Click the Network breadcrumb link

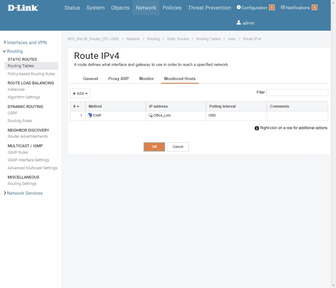pos(133,39)
